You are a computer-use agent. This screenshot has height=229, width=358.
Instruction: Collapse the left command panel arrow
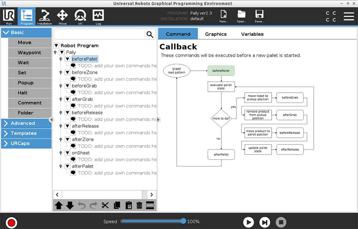[51, 119]
